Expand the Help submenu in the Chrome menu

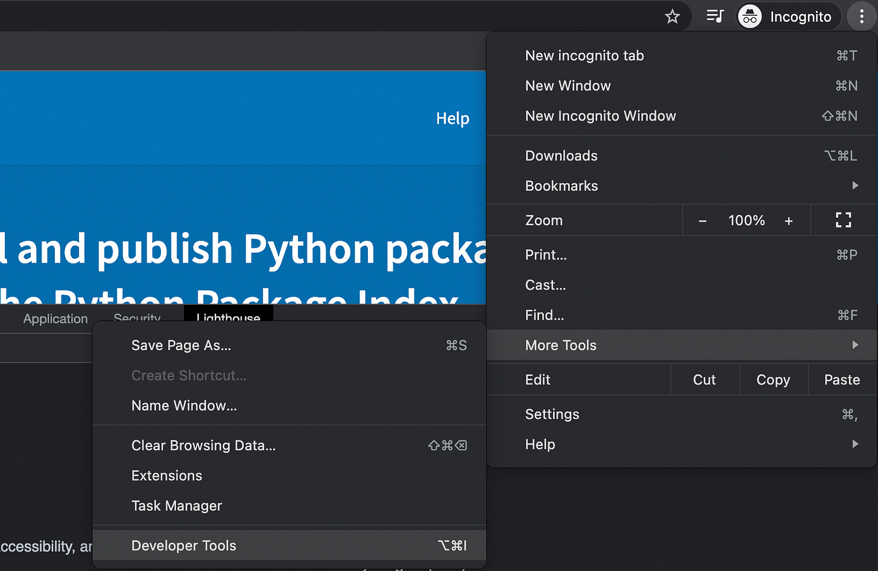pyautogui.click(x=681, y=444)
